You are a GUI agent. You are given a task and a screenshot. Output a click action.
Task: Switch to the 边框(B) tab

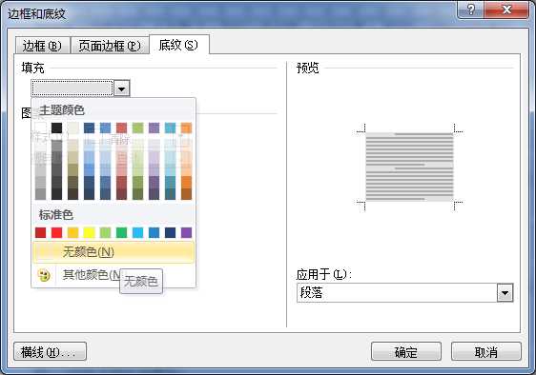pos(42,46)
